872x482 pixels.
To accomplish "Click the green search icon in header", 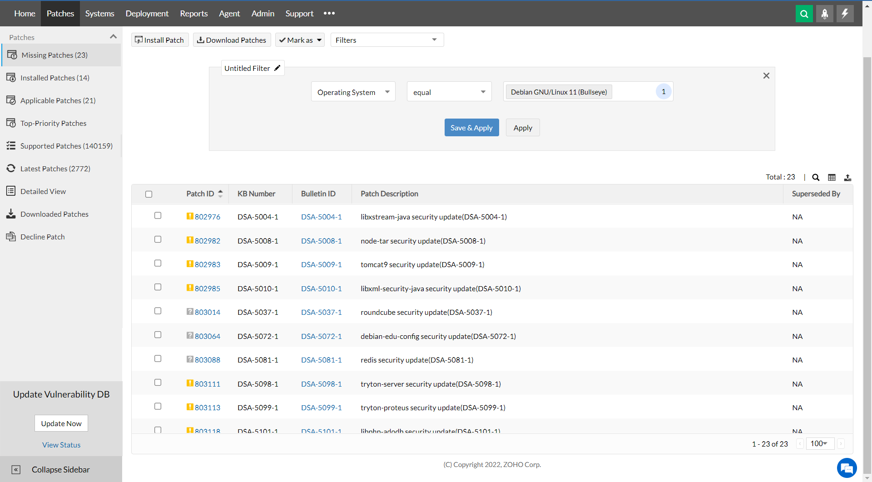I will pos(804,14).
